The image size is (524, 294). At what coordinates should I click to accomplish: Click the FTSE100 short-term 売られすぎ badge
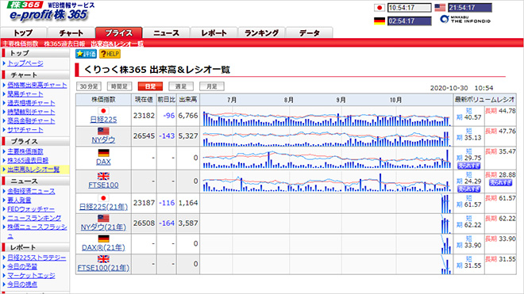469,189
